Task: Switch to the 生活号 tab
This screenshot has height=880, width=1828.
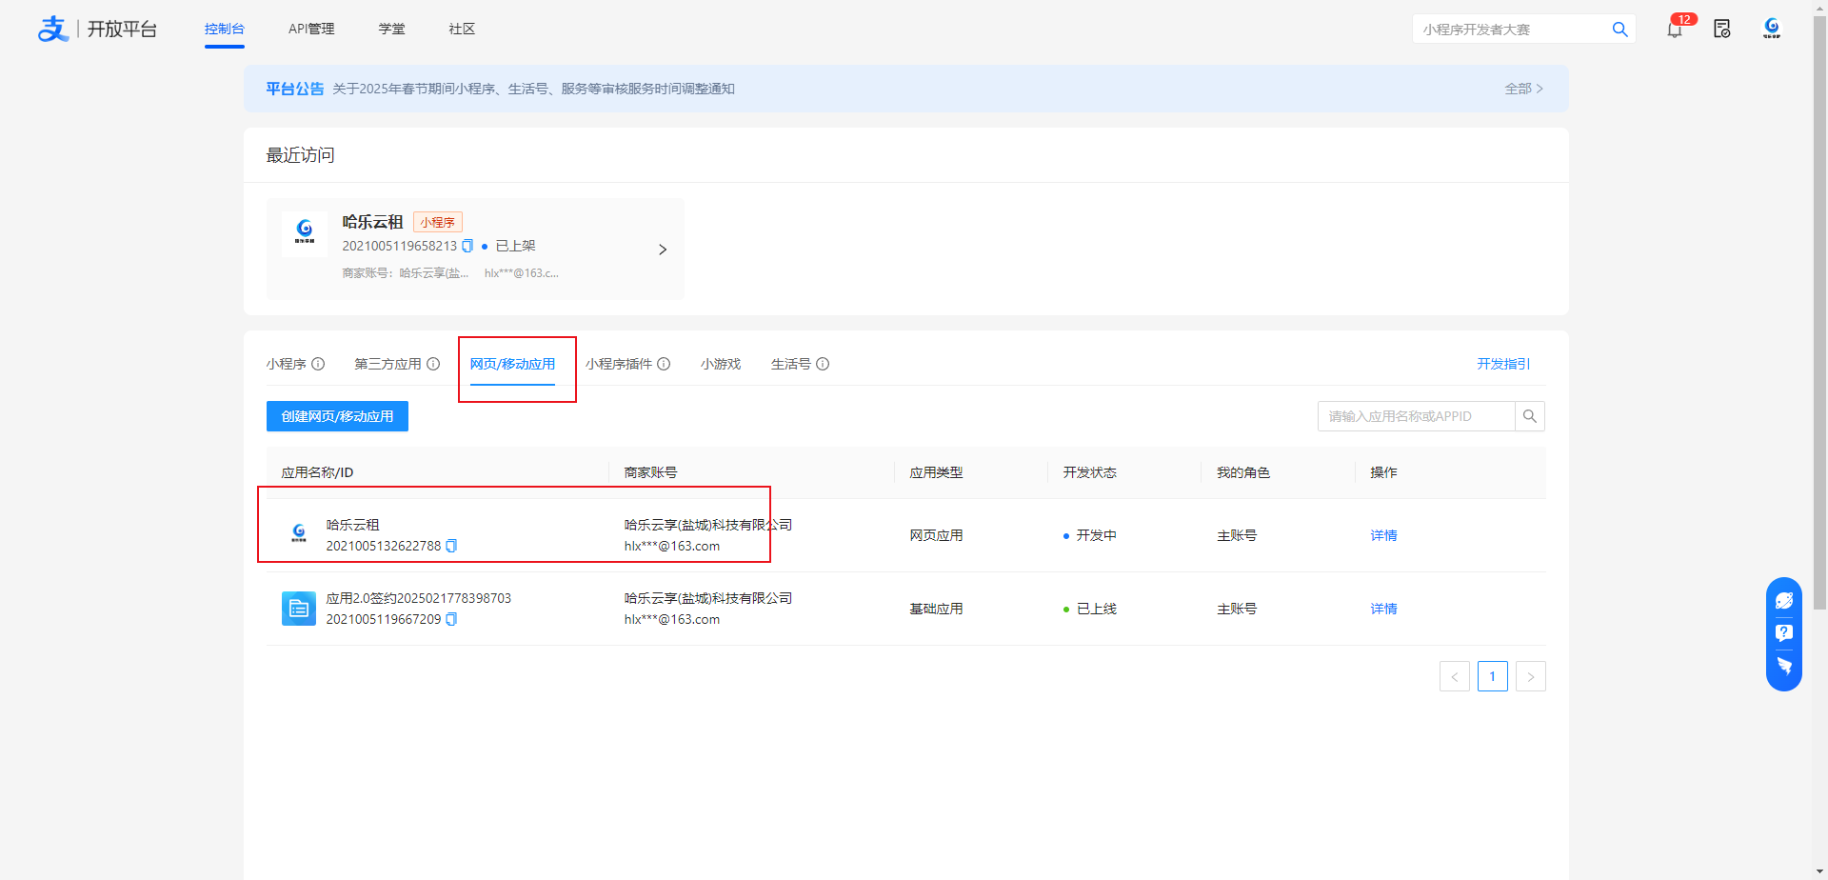Action: [x=791, y=364]
